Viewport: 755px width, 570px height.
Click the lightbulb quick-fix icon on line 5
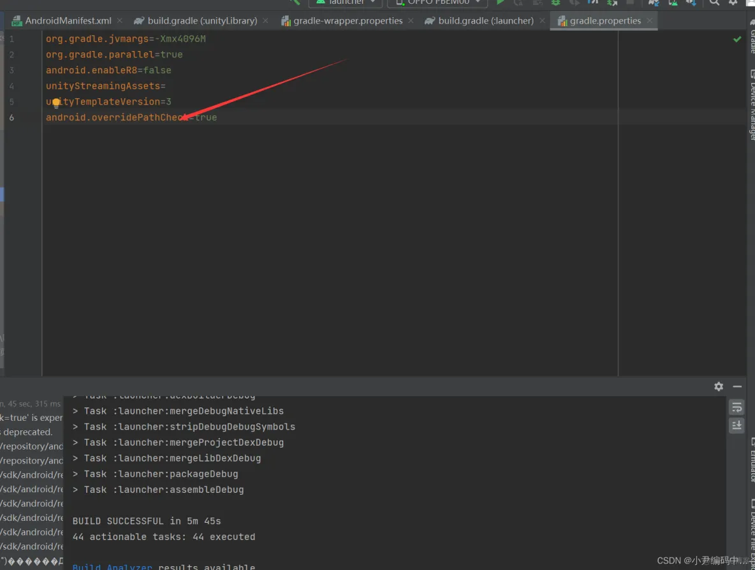point(56,102)
